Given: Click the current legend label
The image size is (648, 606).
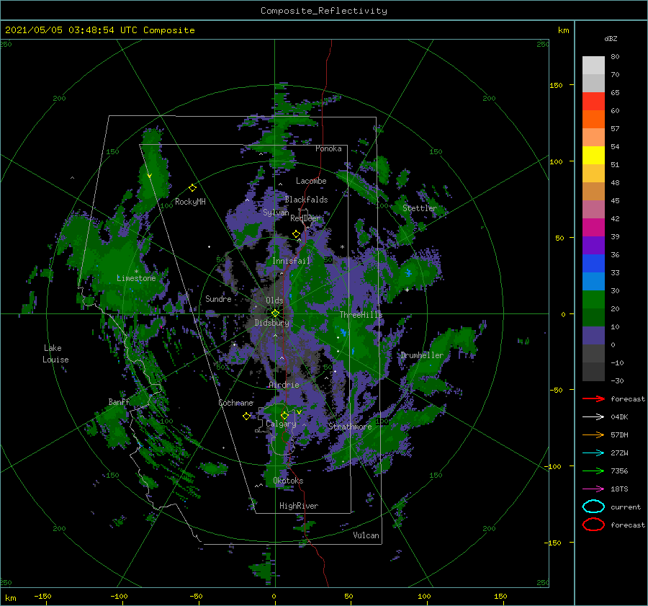Looking at the screenshot, I should [626, 507].
